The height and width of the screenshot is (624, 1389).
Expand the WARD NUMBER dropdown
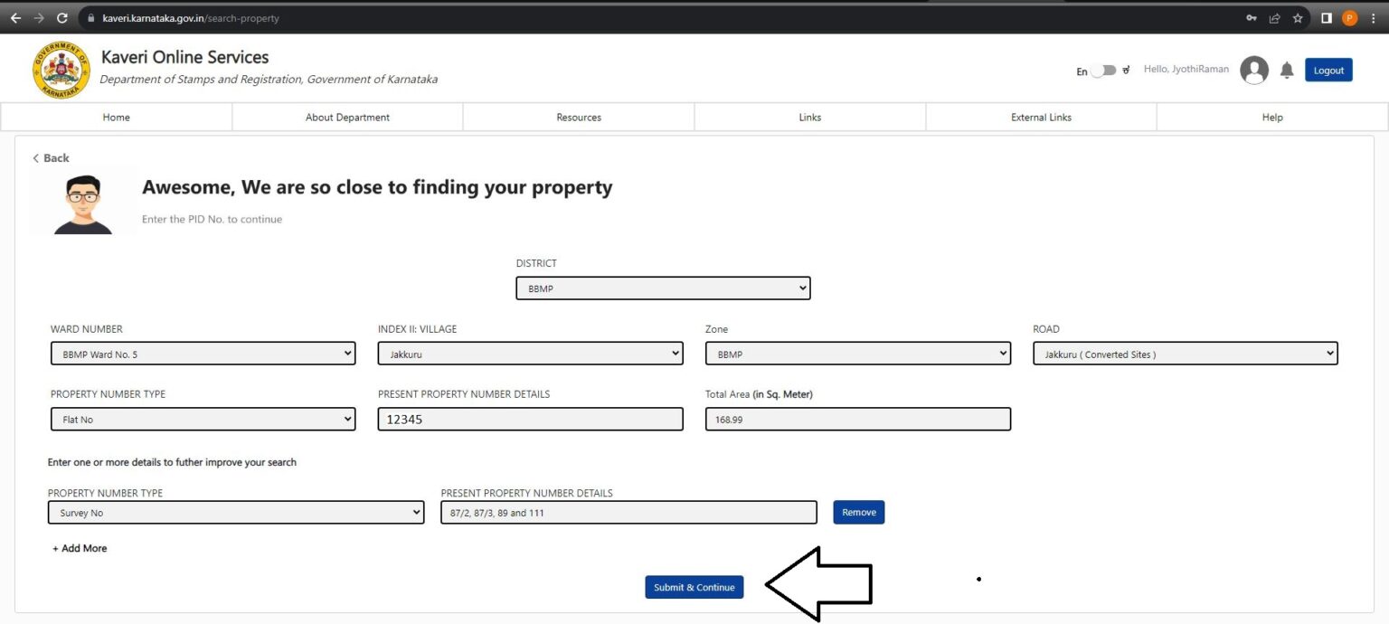click(x=203, y=354)
